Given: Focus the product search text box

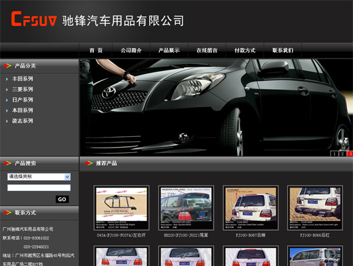Looking at the screenshot, I should click(x=39, y=188).
